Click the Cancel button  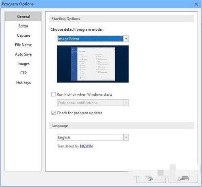pyautogui.click(x=183, y=179)
